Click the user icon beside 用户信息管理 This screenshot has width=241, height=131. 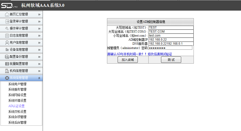[7, 43]
